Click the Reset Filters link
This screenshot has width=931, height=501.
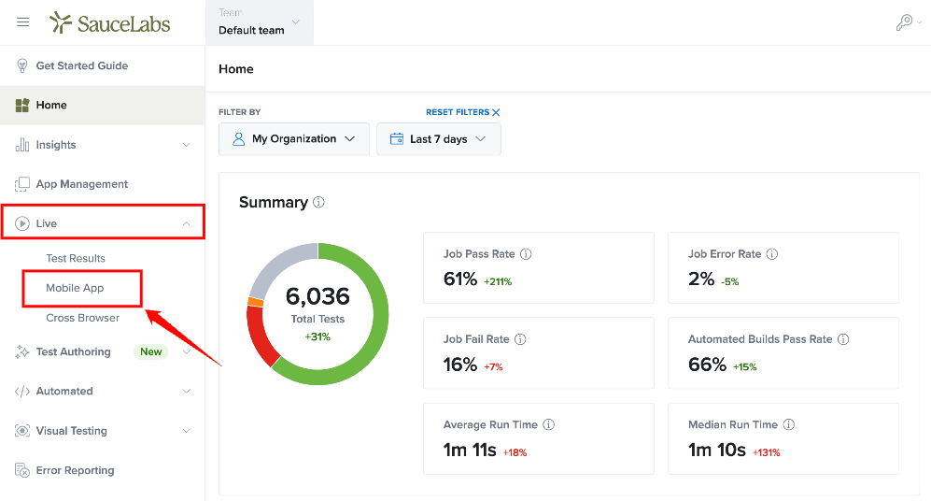462,112
